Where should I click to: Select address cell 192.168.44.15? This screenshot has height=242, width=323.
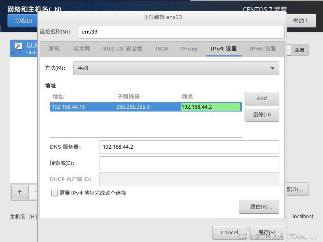click(82, 107)
